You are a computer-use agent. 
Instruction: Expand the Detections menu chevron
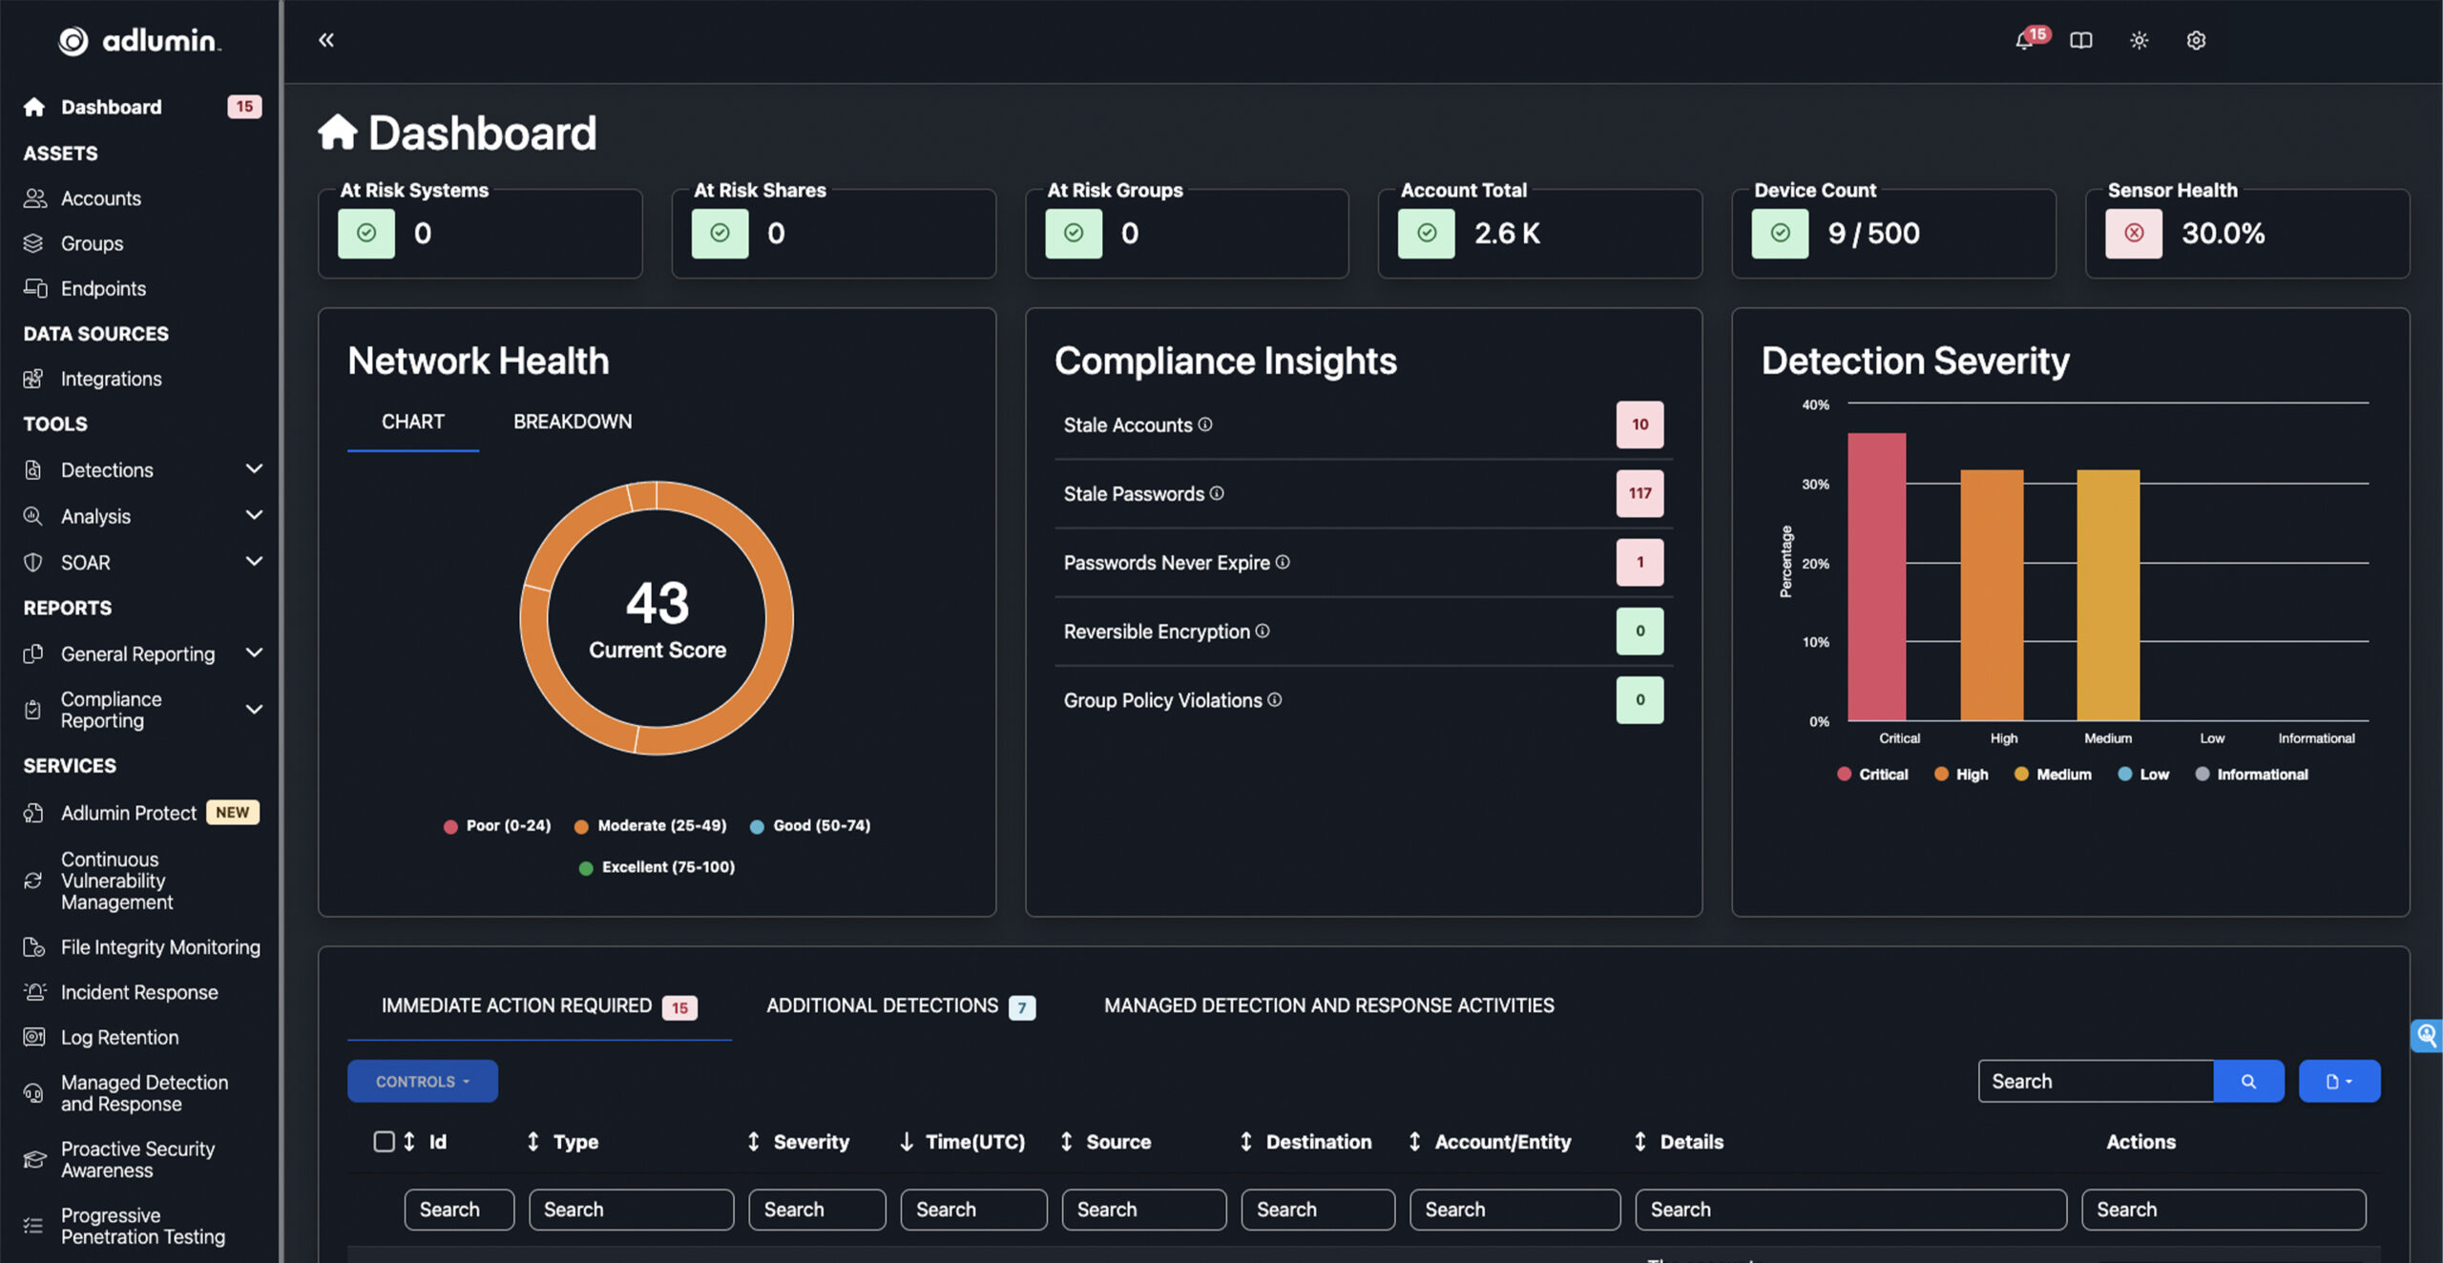click(x=254, y=469)
